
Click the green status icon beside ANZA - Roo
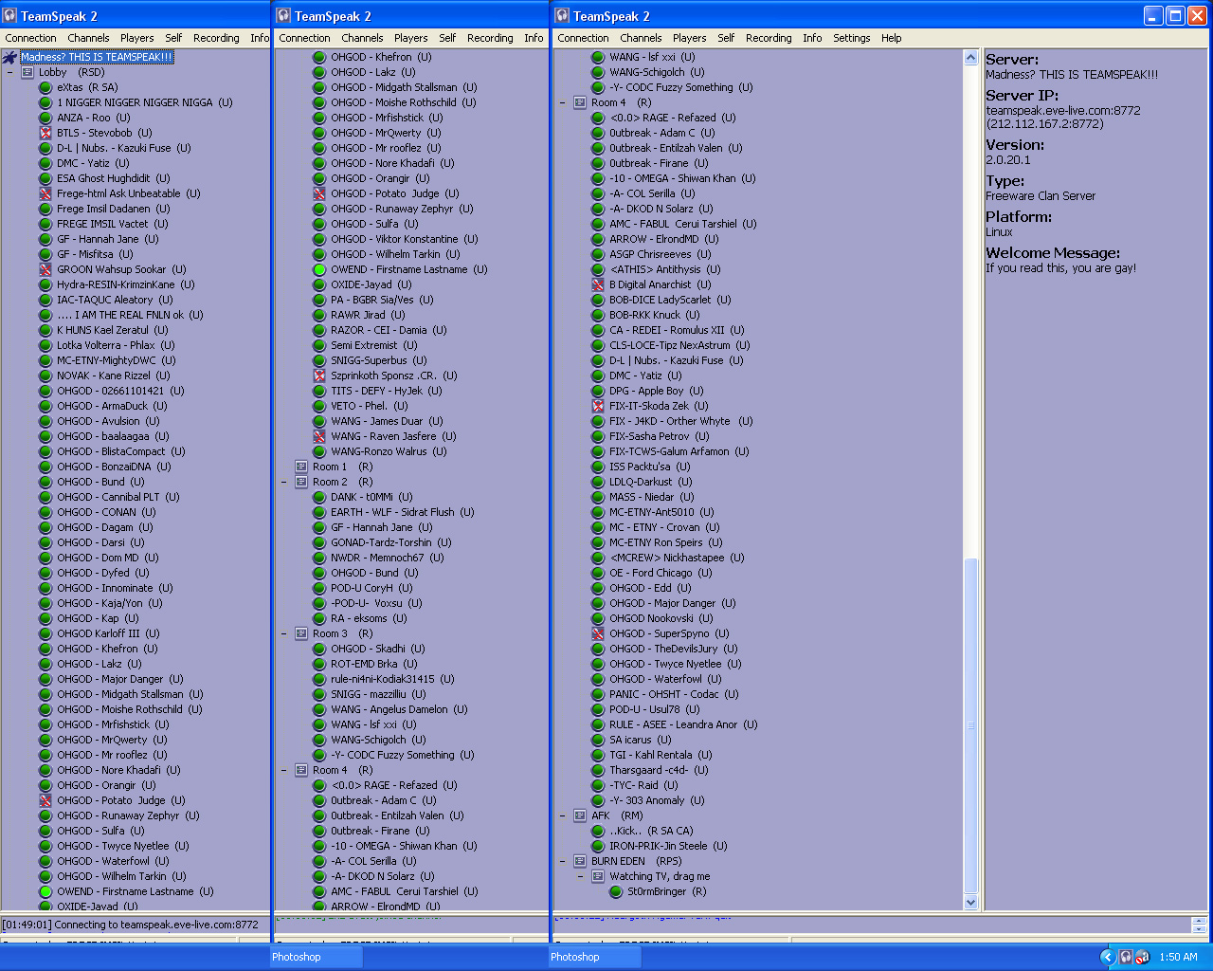45,118
